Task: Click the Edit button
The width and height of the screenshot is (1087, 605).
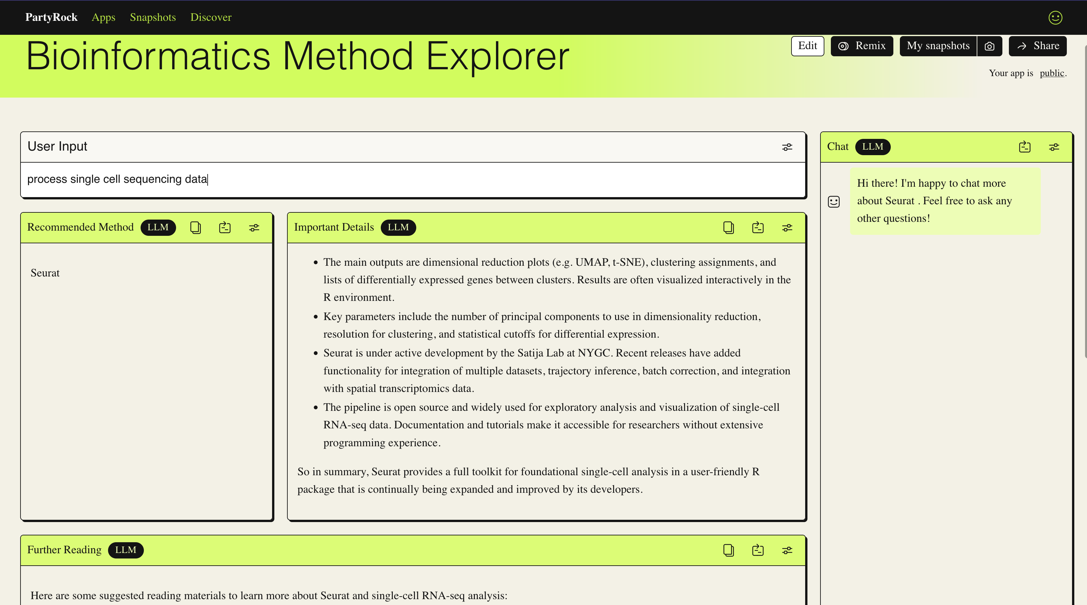Action: 807,46
